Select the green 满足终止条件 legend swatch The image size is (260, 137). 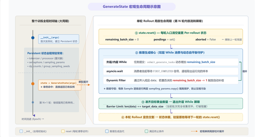pyautogui.click(x=146, y=131)
